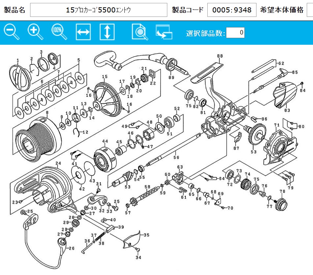Select part number 36 label

87,241
